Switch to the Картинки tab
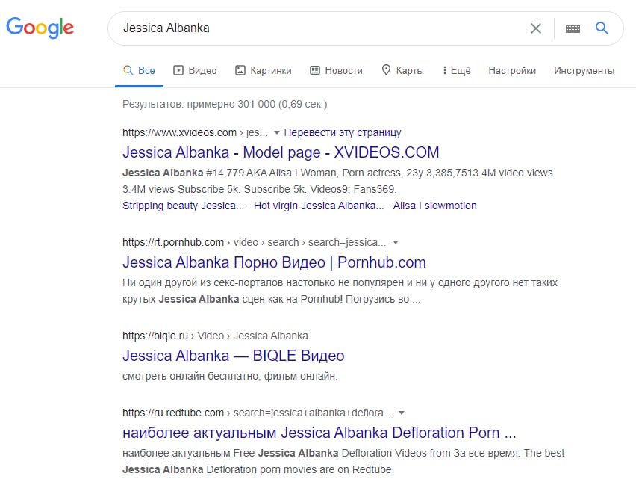 pyautogui.click(x=264, y=70)
